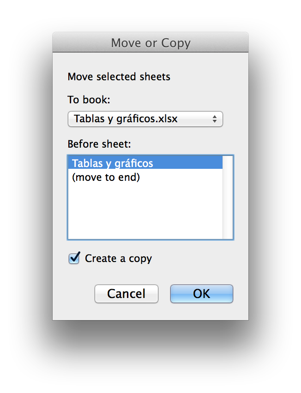Click the Create a copy label text
Image resolution: width=301 pixels, height=393 pixels.
point(118,258)
